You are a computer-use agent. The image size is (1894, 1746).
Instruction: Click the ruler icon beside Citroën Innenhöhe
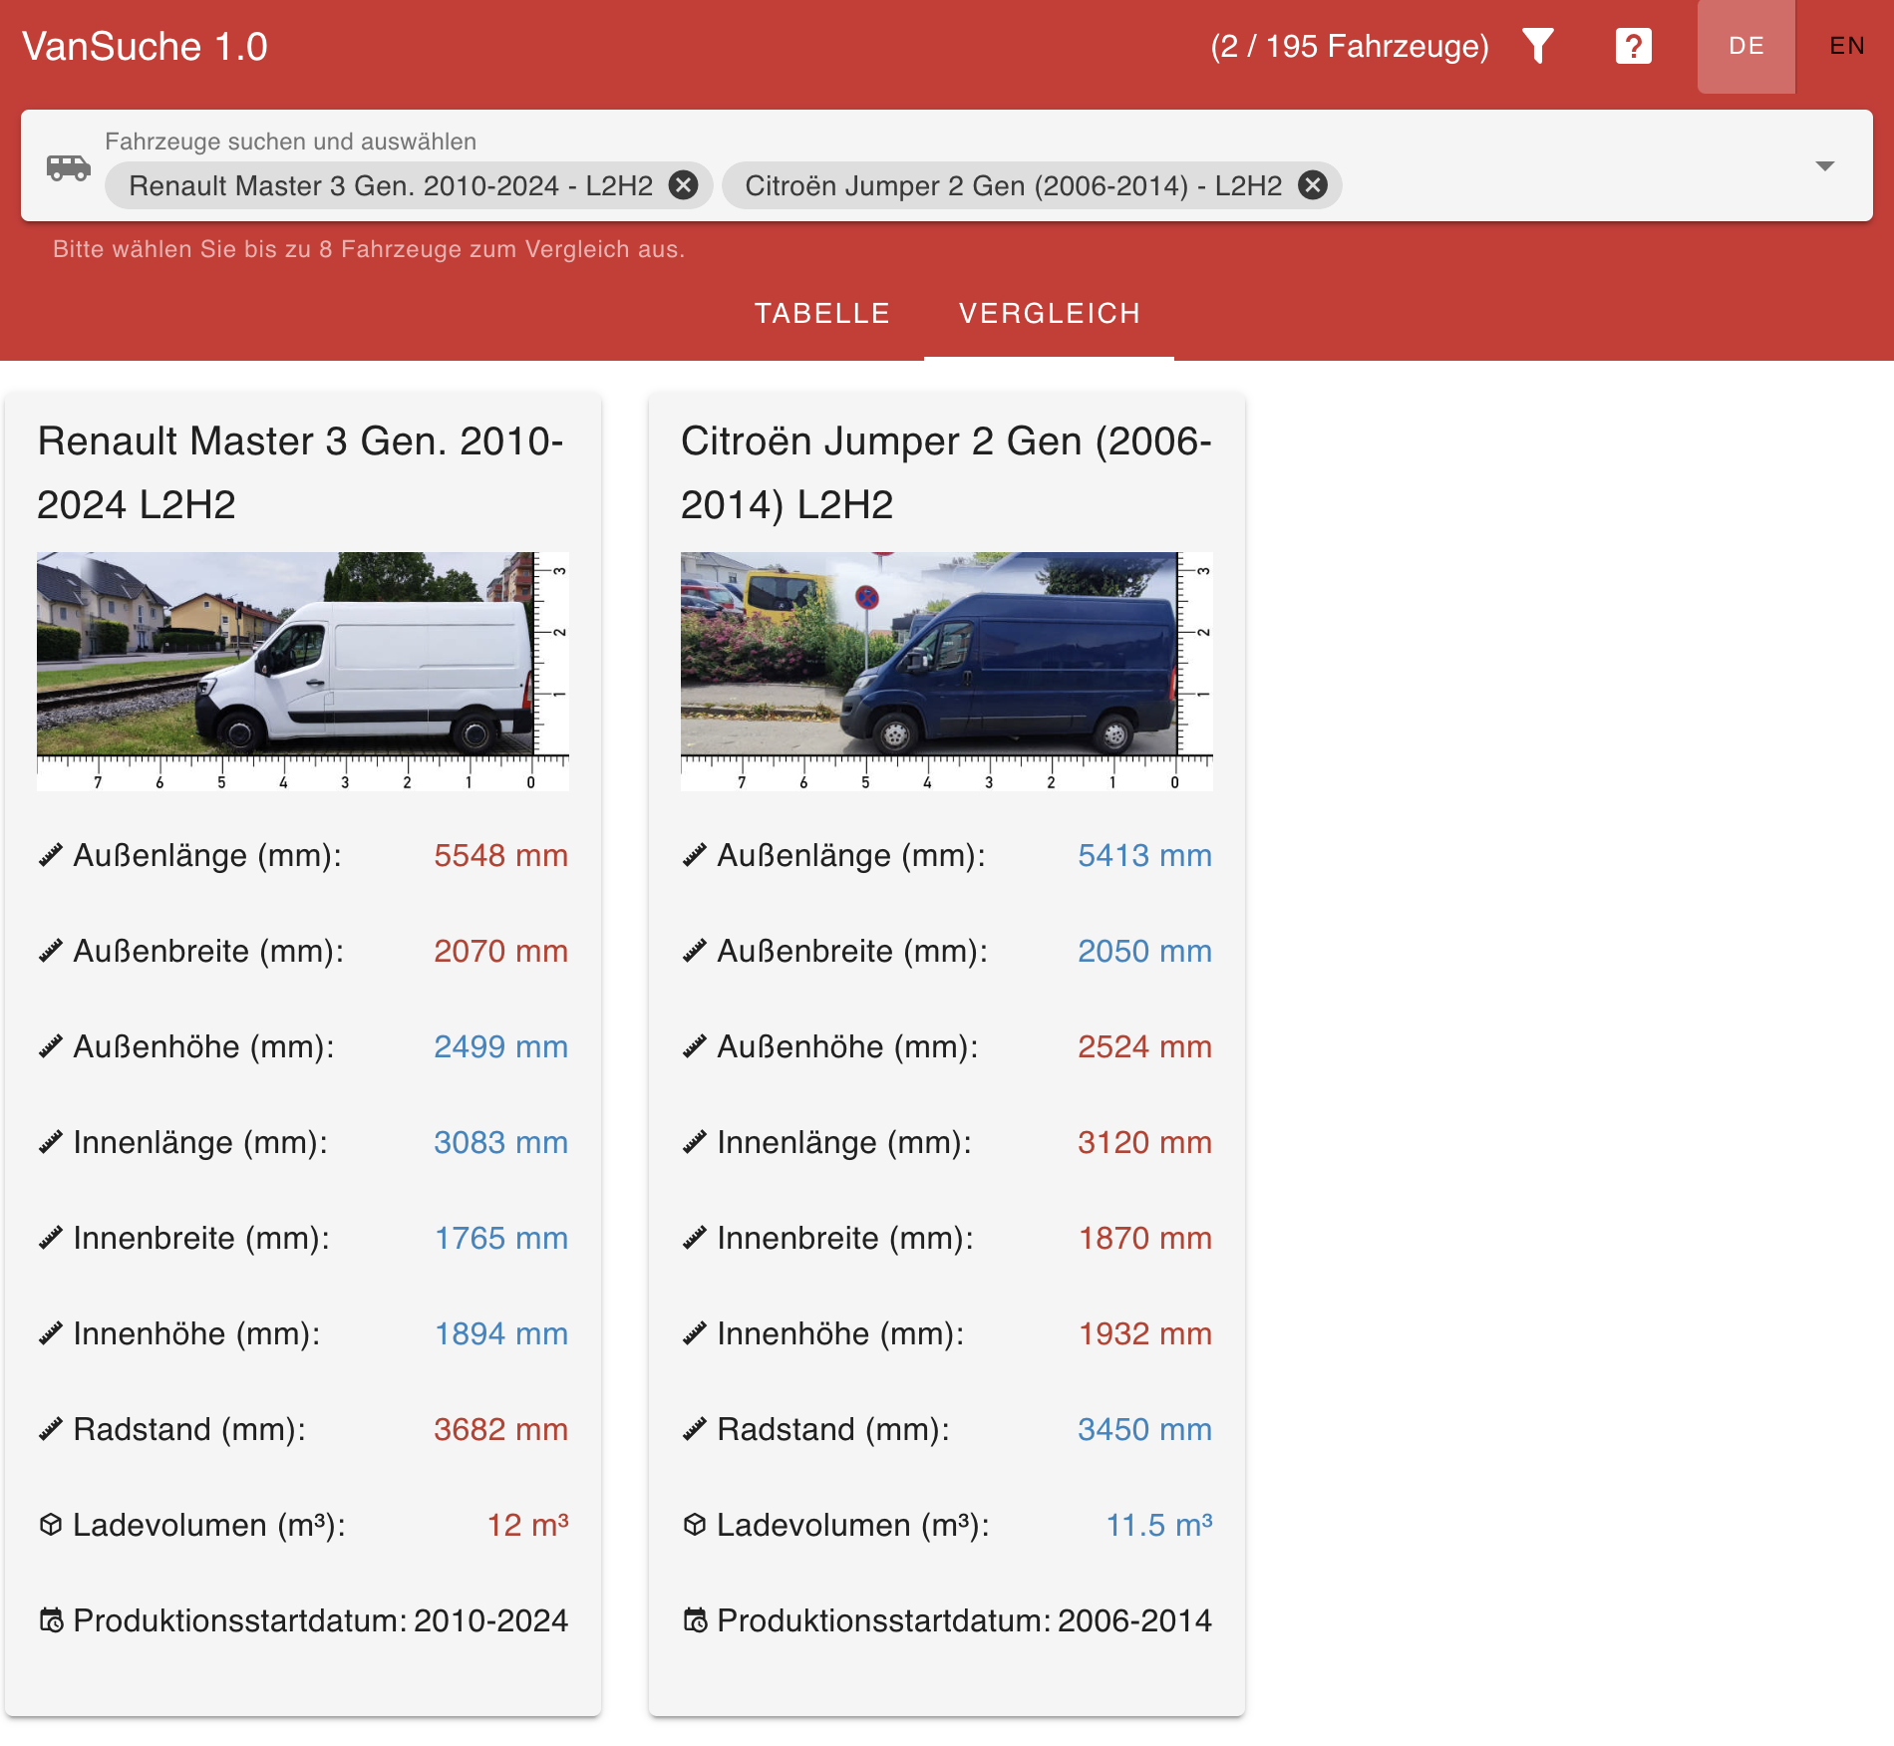tap(695, 1334)
